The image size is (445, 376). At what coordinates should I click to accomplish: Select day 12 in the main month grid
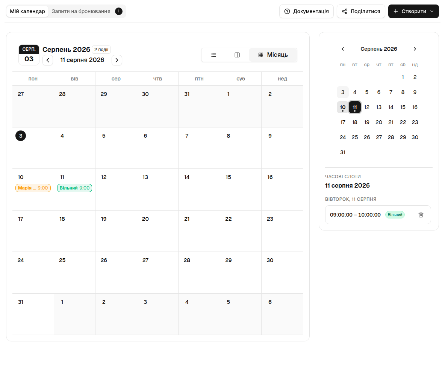[x=104, y=177]
